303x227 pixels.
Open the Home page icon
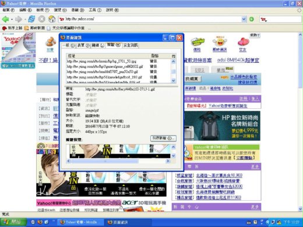click(52, 19)
